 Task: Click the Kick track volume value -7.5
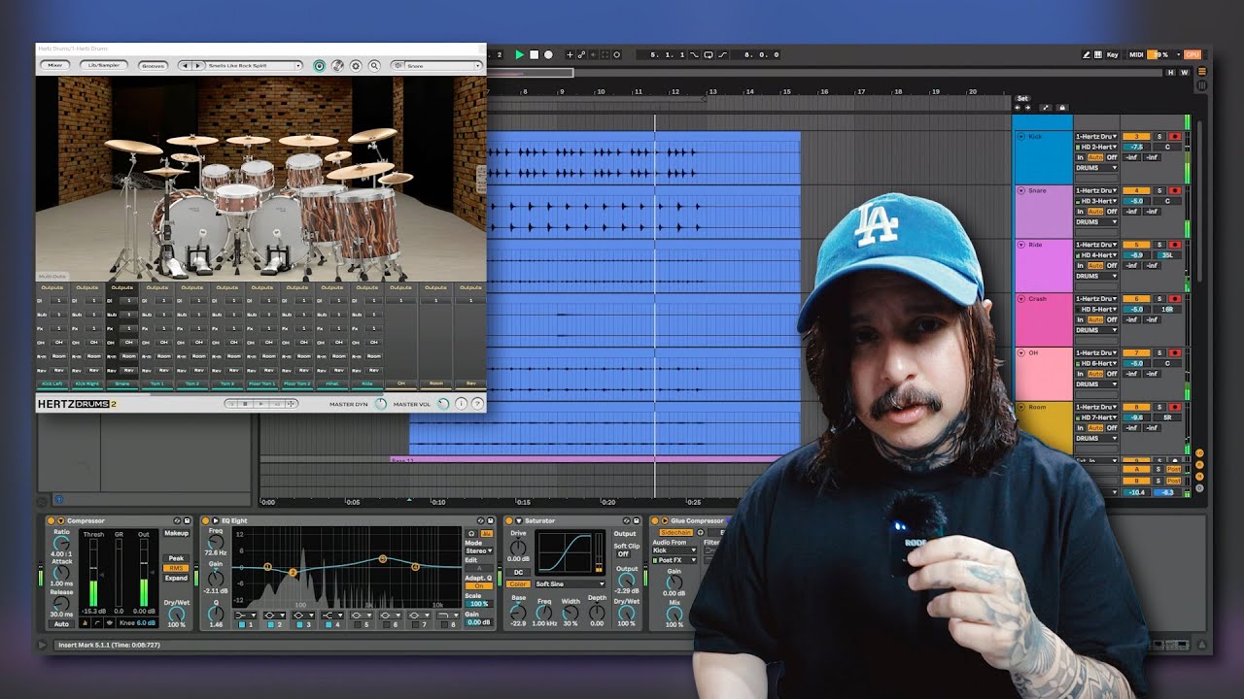[1135, 148]
